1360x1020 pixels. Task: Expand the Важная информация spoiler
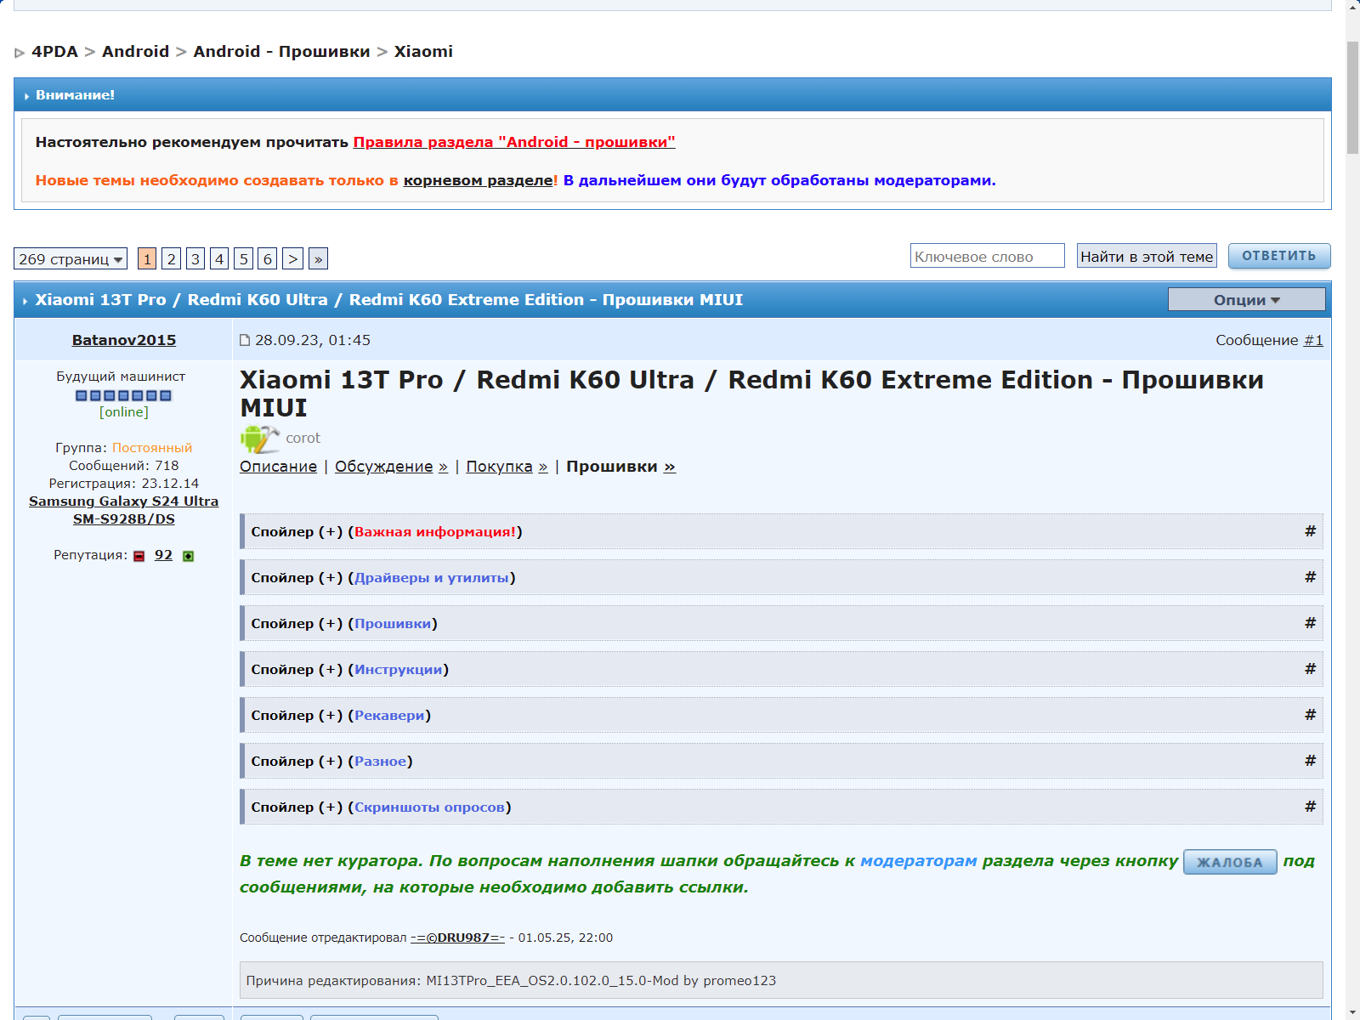[x=781, y=531]
